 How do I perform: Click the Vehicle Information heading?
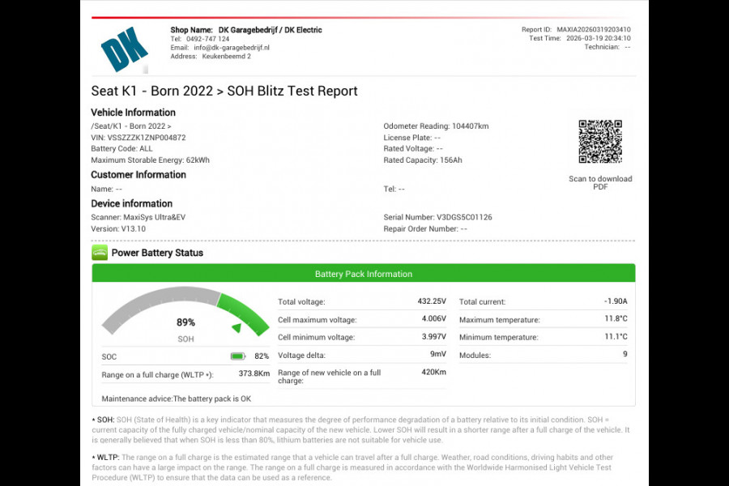click(133, 113)
